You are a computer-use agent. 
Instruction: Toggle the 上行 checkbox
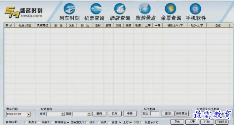tap(120, 122)
